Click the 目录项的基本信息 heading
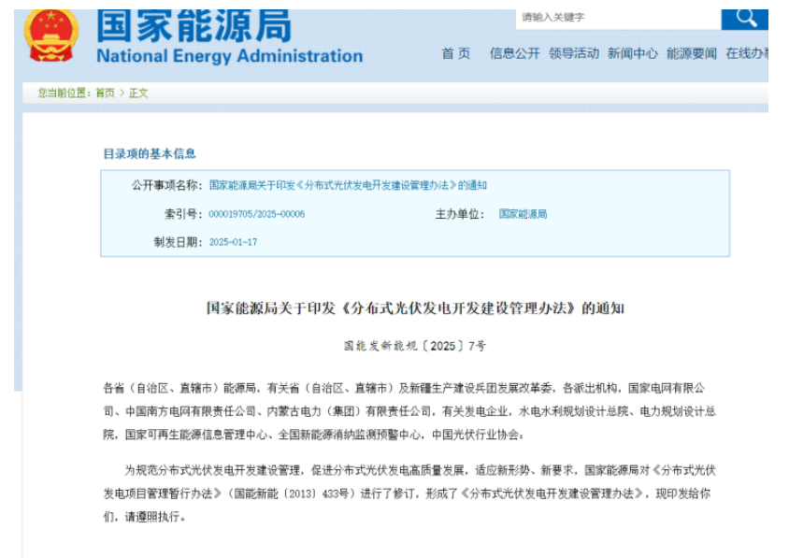 150,154
